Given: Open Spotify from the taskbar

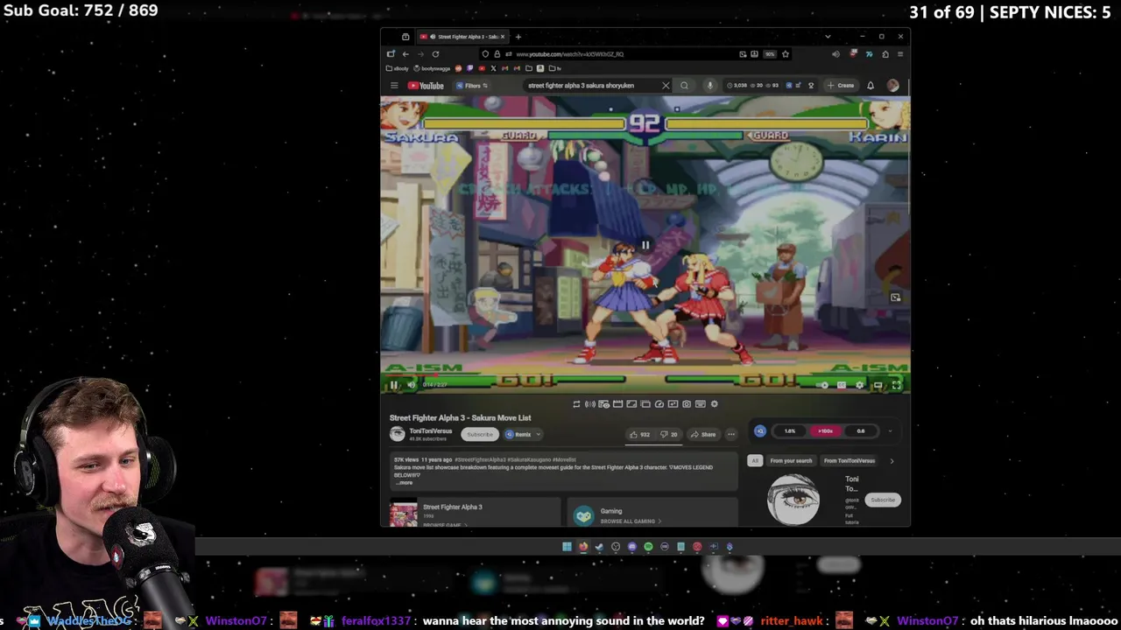Looking at the screenshot, I should pyautogui.click(x=648, y=547).
